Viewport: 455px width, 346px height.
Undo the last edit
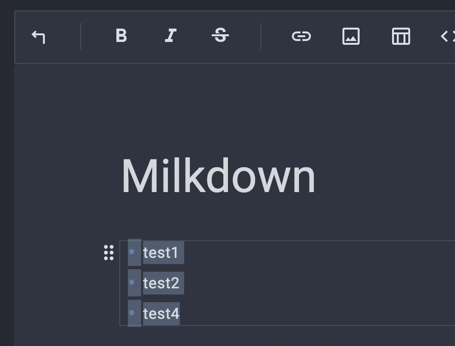pos(39,36)
